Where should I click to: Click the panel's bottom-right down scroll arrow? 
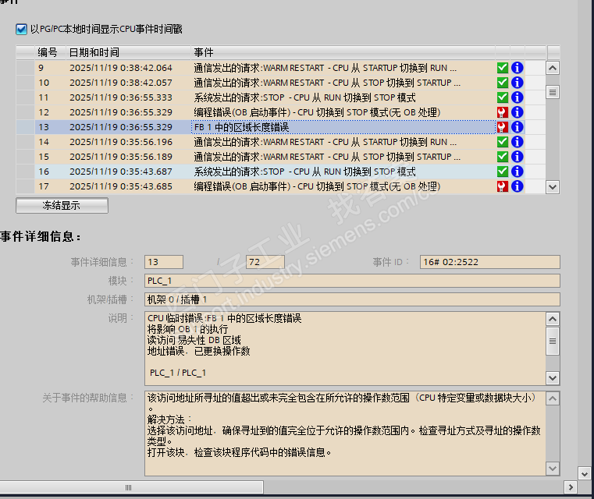coord(584,473)
